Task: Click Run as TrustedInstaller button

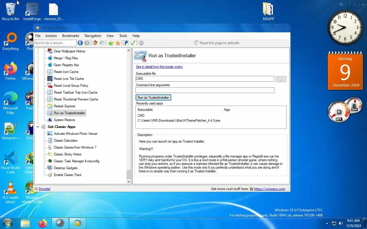Action: pyautogui.click(x=153, y=98)
